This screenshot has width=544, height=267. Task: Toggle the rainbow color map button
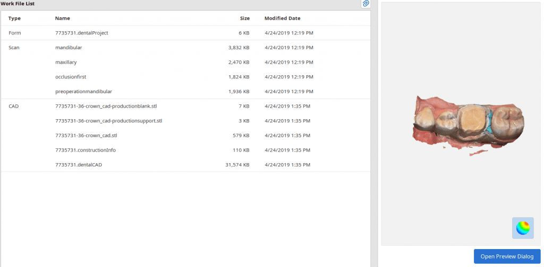coord(523,228)
